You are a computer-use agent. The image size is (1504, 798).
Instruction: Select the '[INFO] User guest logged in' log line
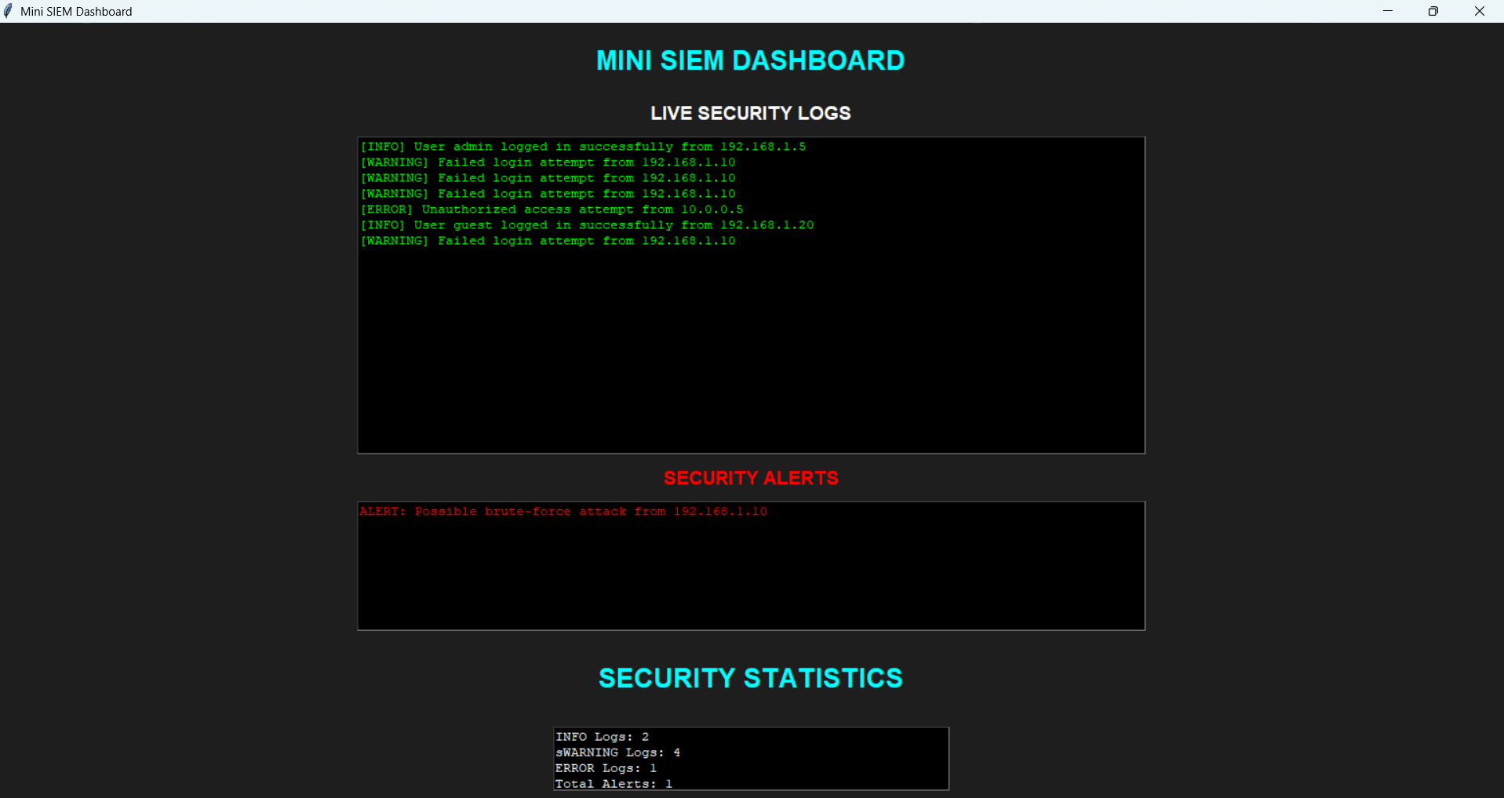587,225
